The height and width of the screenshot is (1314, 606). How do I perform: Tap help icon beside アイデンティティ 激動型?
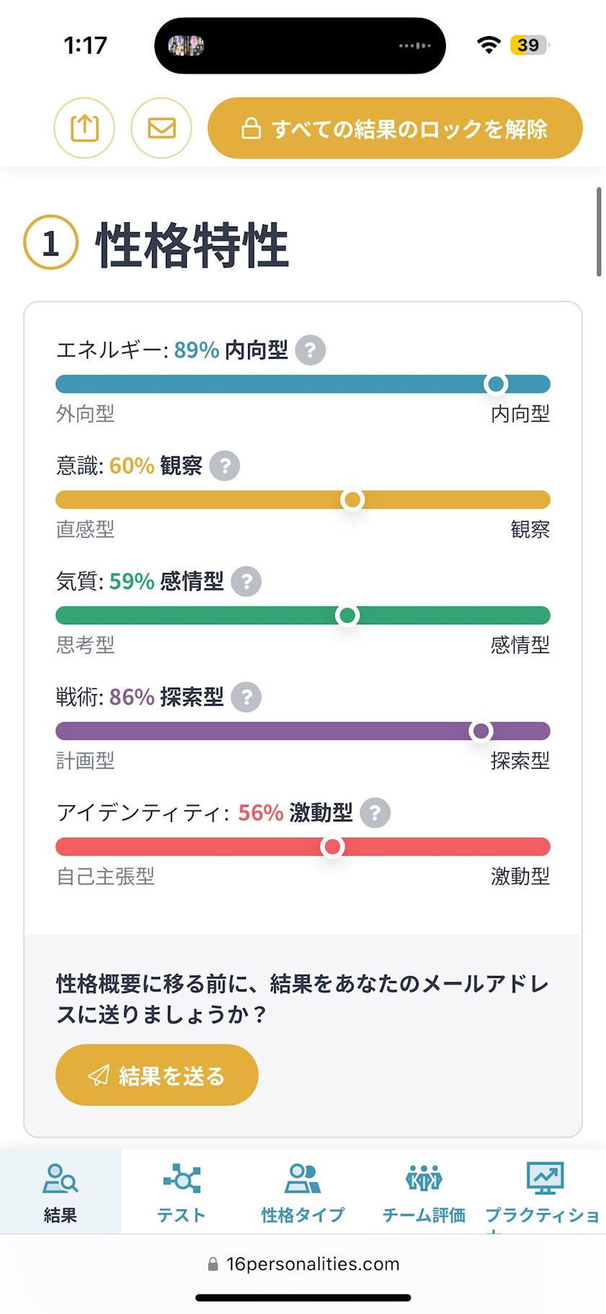pyautogui.click(x=374, y=813)
